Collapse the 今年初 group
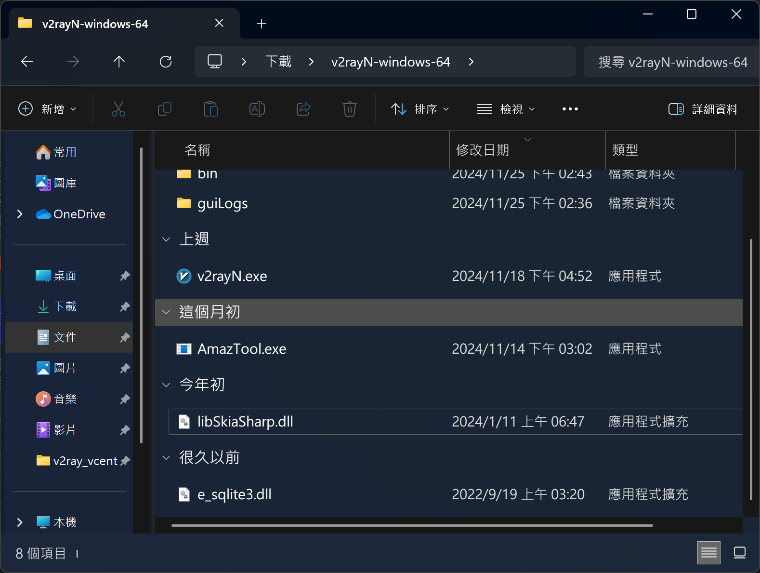The width and height of the screenshot is (760, 573). [166, 385]
